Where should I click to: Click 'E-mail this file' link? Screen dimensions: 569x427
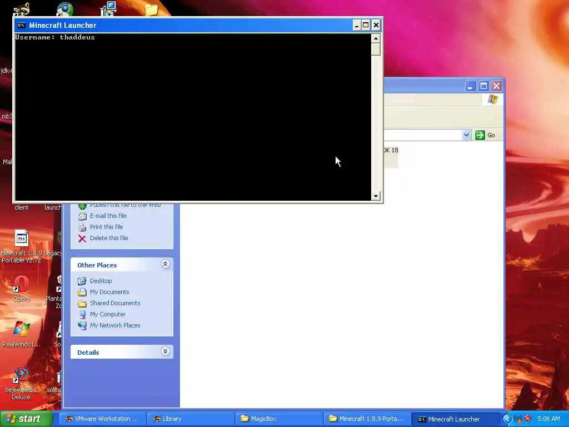[108, 216]
